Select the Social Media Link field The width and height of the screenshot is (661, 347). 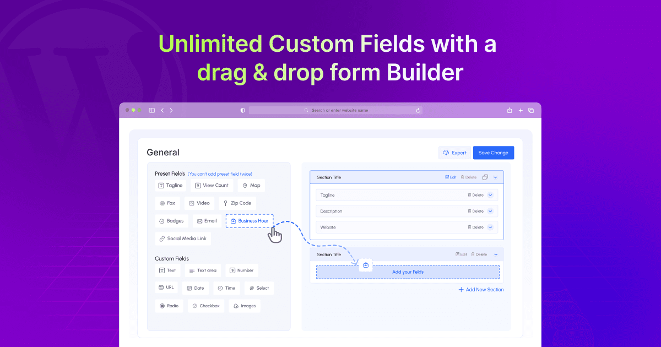tap(182, 238)
